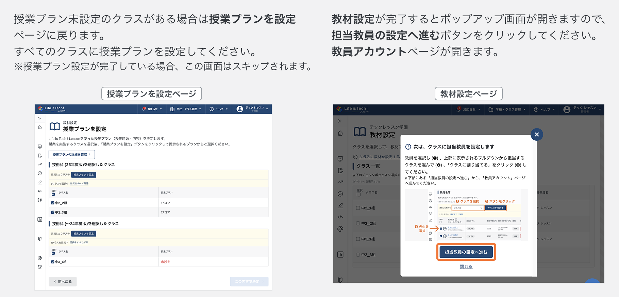
Task: Click 17コマ plan cell for 中2_2組
Action: [x=166, y=203]
